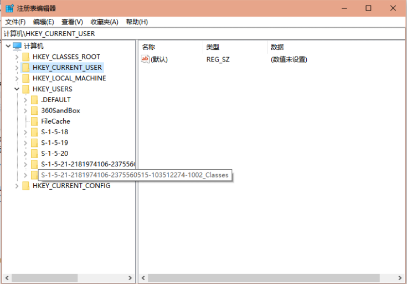Click the 名称 column header
407x284 pixels.
tap(171, 47)
